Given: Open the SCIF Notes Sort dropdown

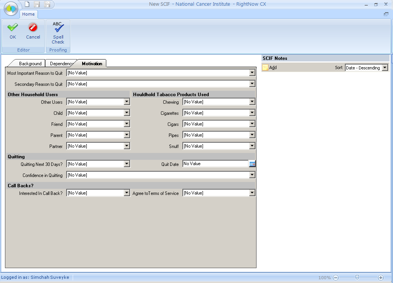Looking at the screenshot, I should [385, 68].
